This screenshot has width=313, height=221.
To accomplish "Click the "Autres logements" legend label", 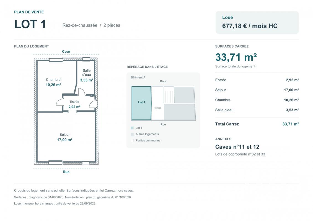I will (x=147, y=134).
